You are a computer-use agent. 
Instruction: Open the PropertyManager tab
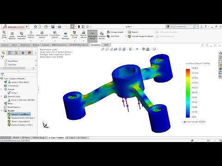[10, 53]
